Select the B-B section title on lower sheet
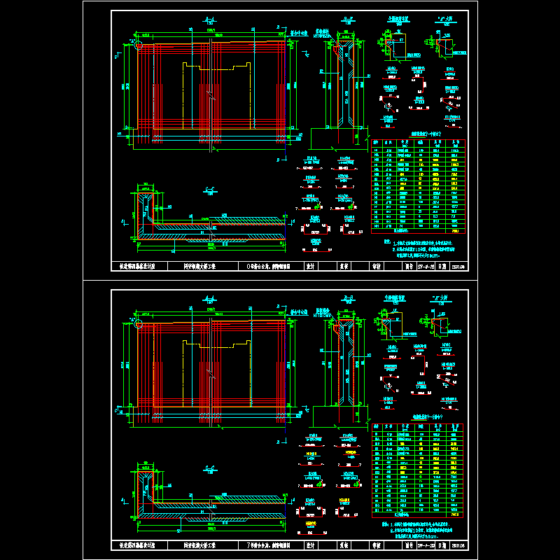Viewport: 560px width, 560px height. (348, 300)
